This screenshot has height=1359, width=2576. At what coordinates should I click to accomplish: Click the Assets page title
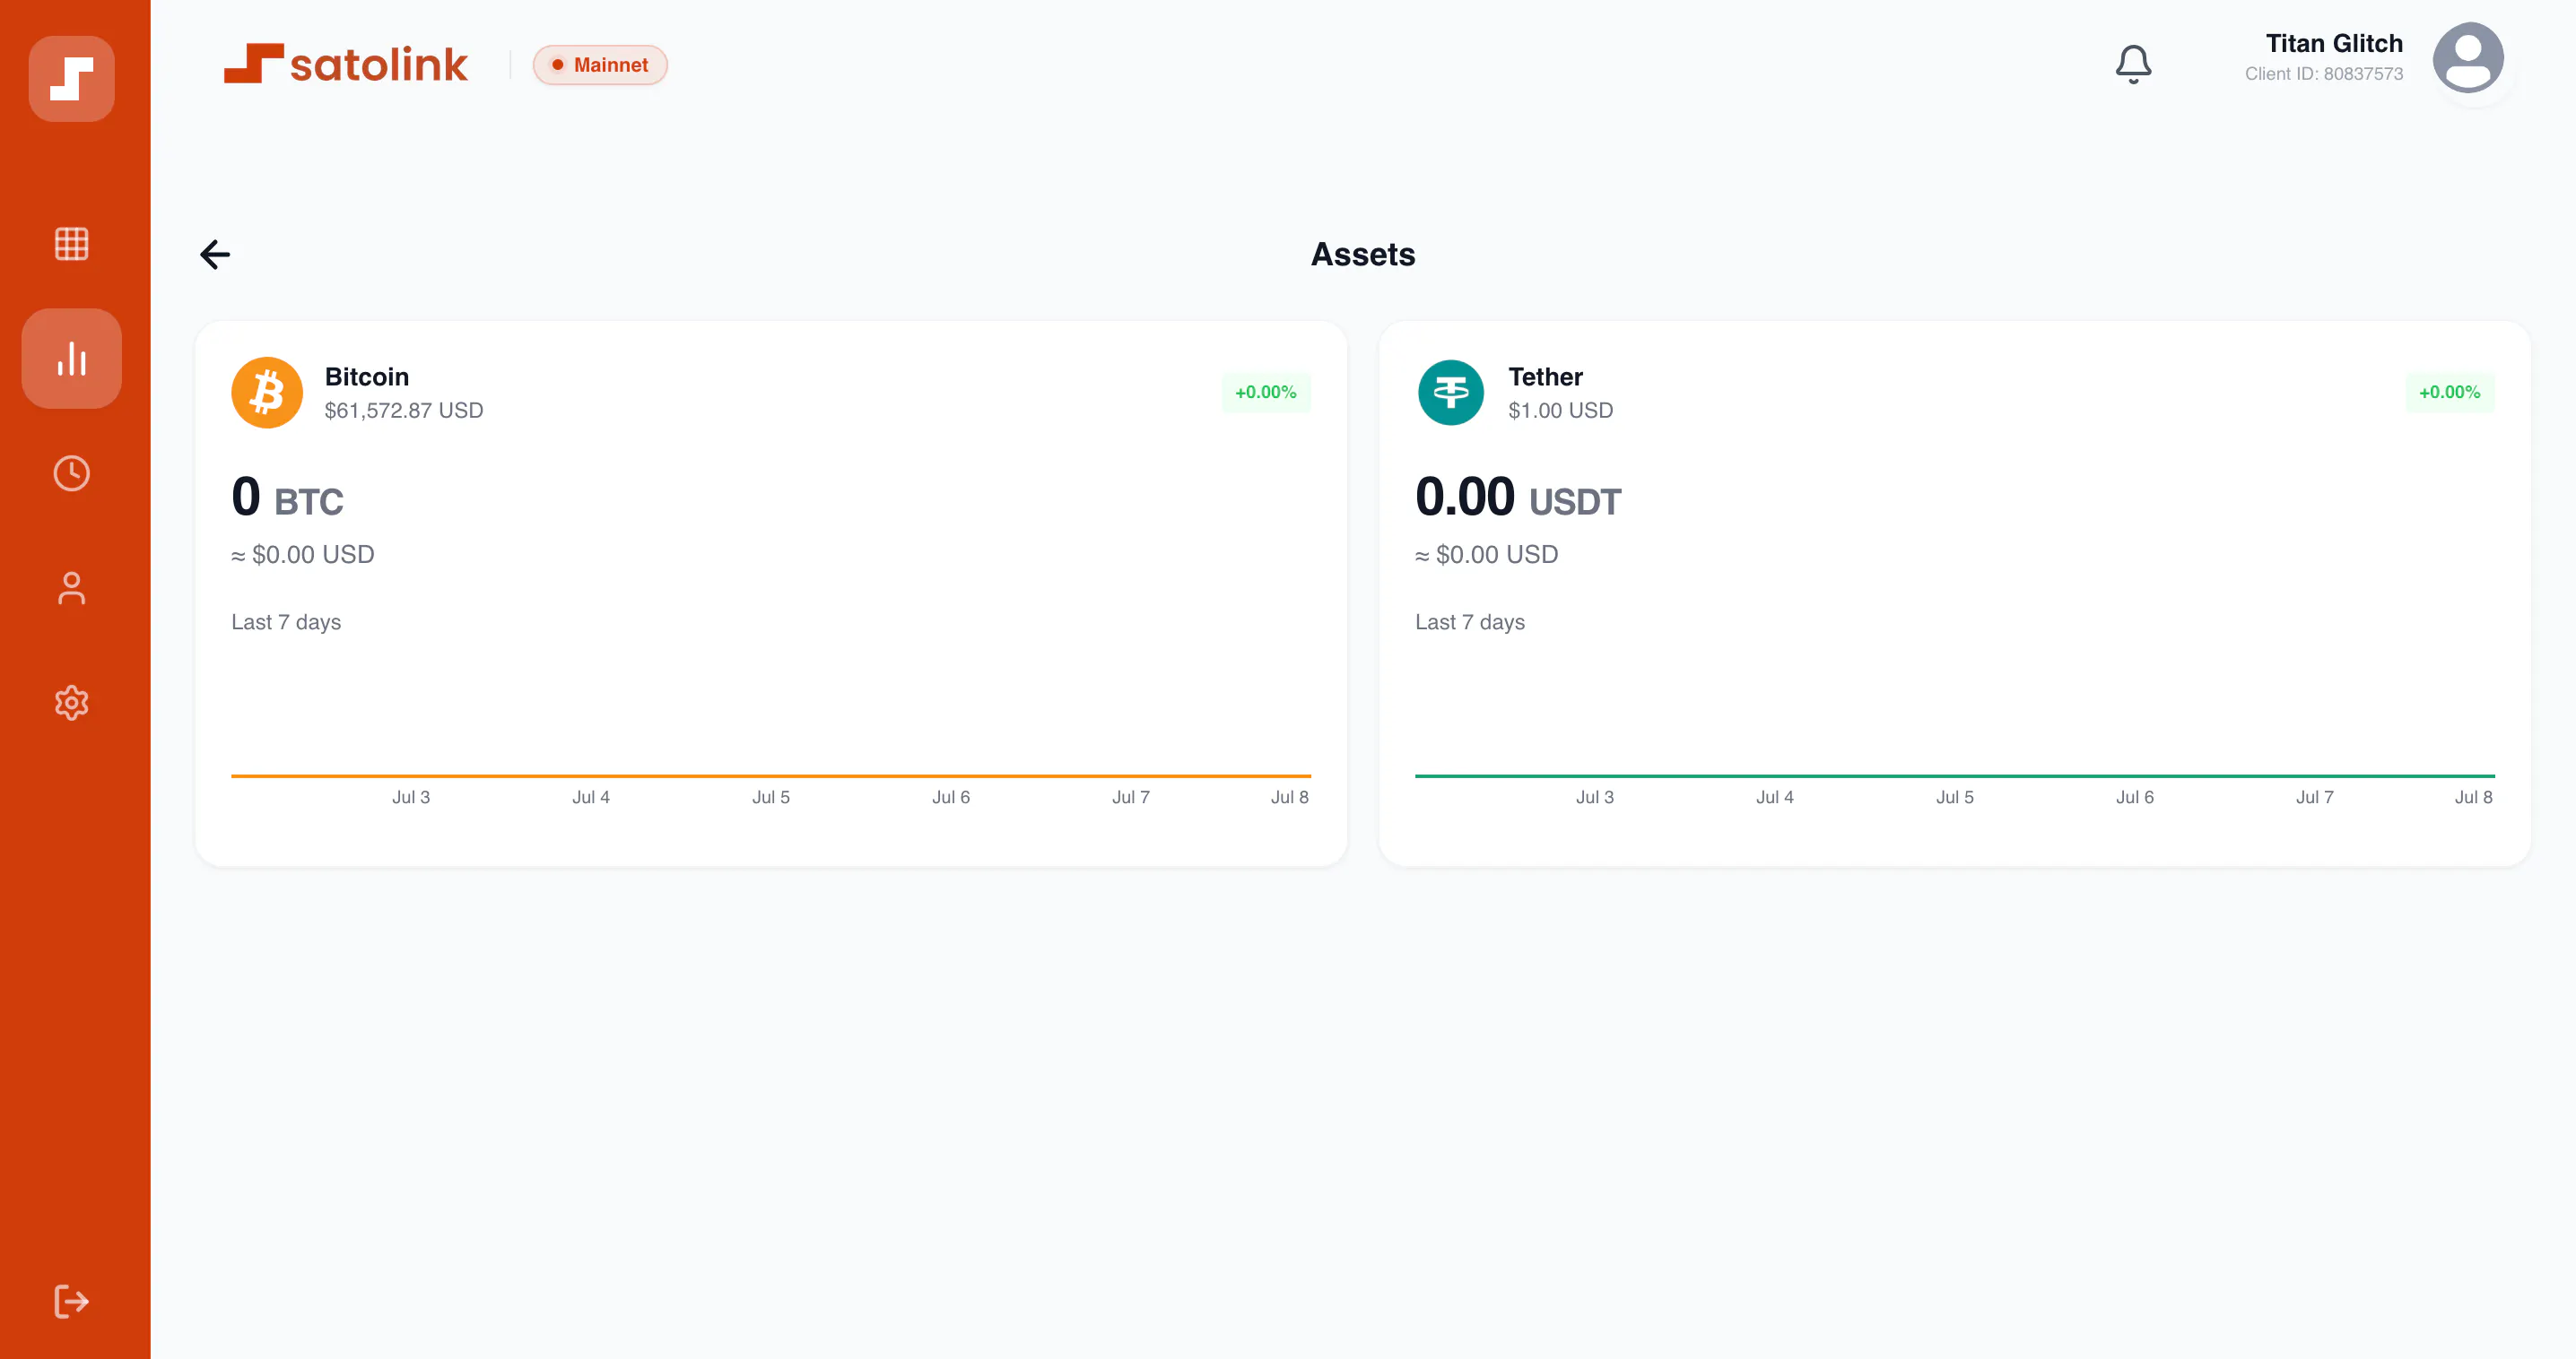coord(1363,255)
